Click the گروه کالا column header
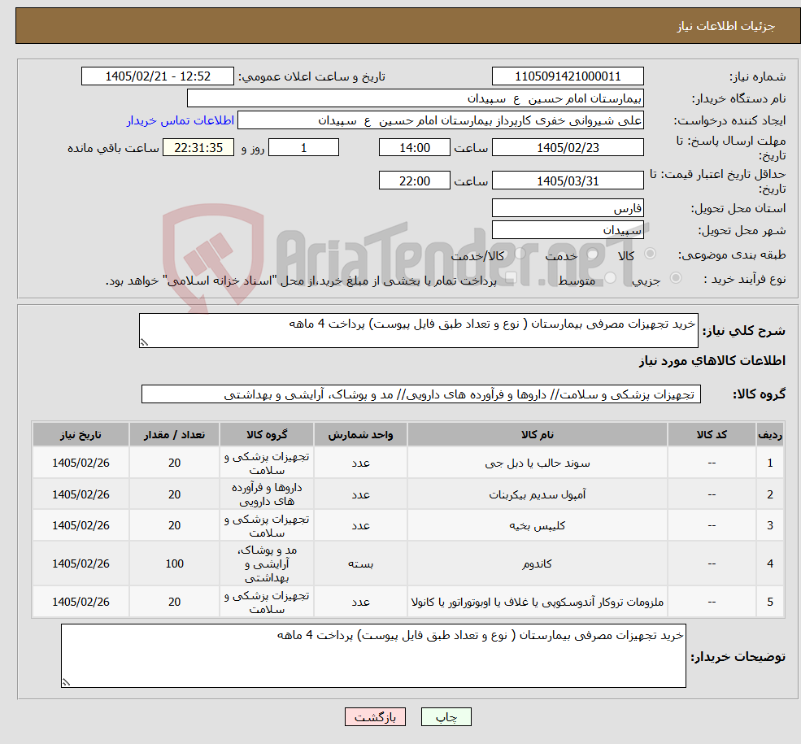 267,434
